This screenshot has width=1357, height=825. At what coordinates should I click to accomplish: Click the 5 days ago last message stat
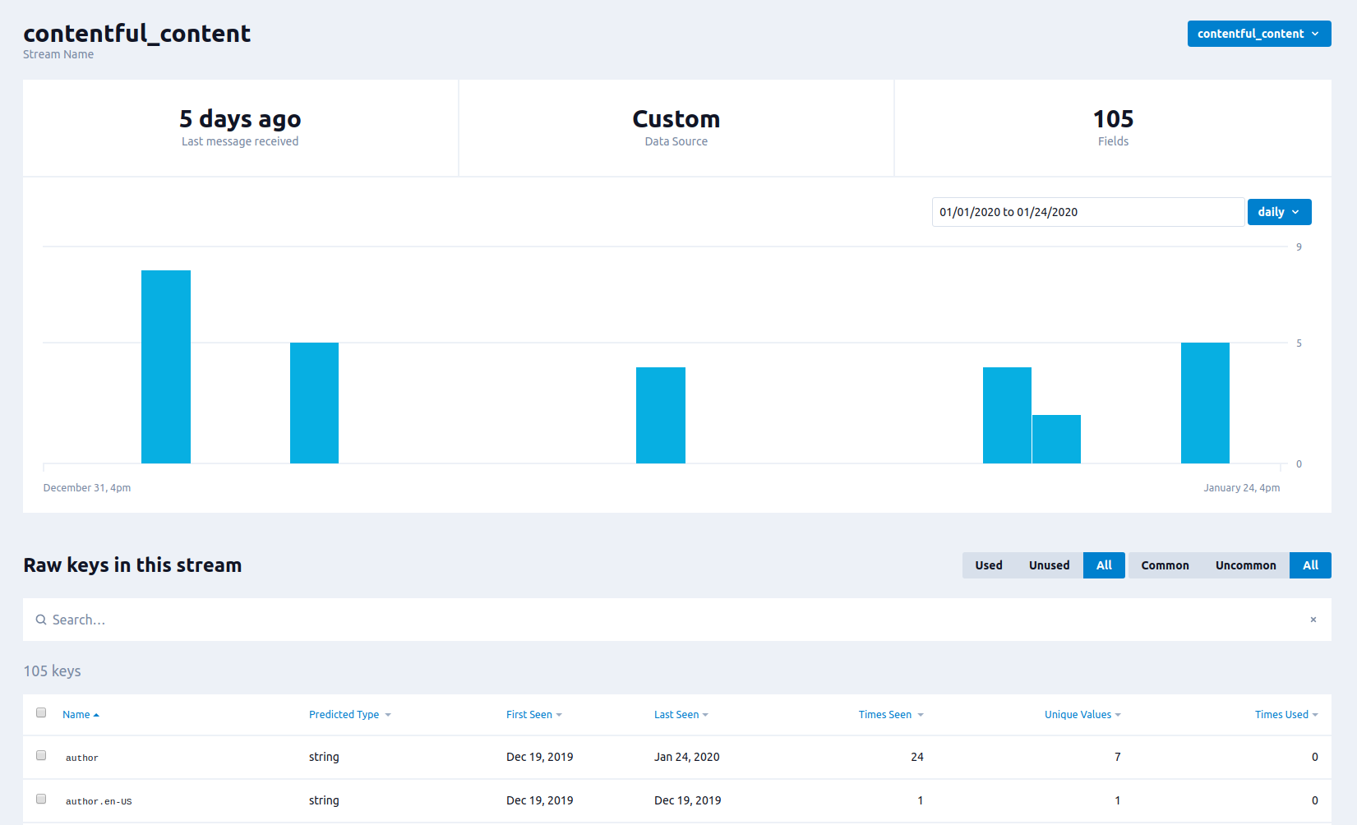pos(240,127)
